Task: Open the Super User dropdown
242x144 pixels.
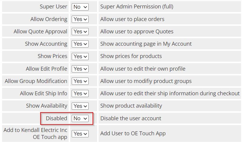Action: pos(80,7)
